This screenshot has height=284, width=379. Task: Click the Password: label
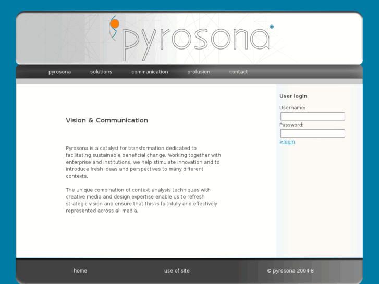(x=291, y=125)
